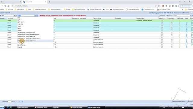Open a new browser tab with plus icon
Viewport: 193px width, 109px height.
49,2
